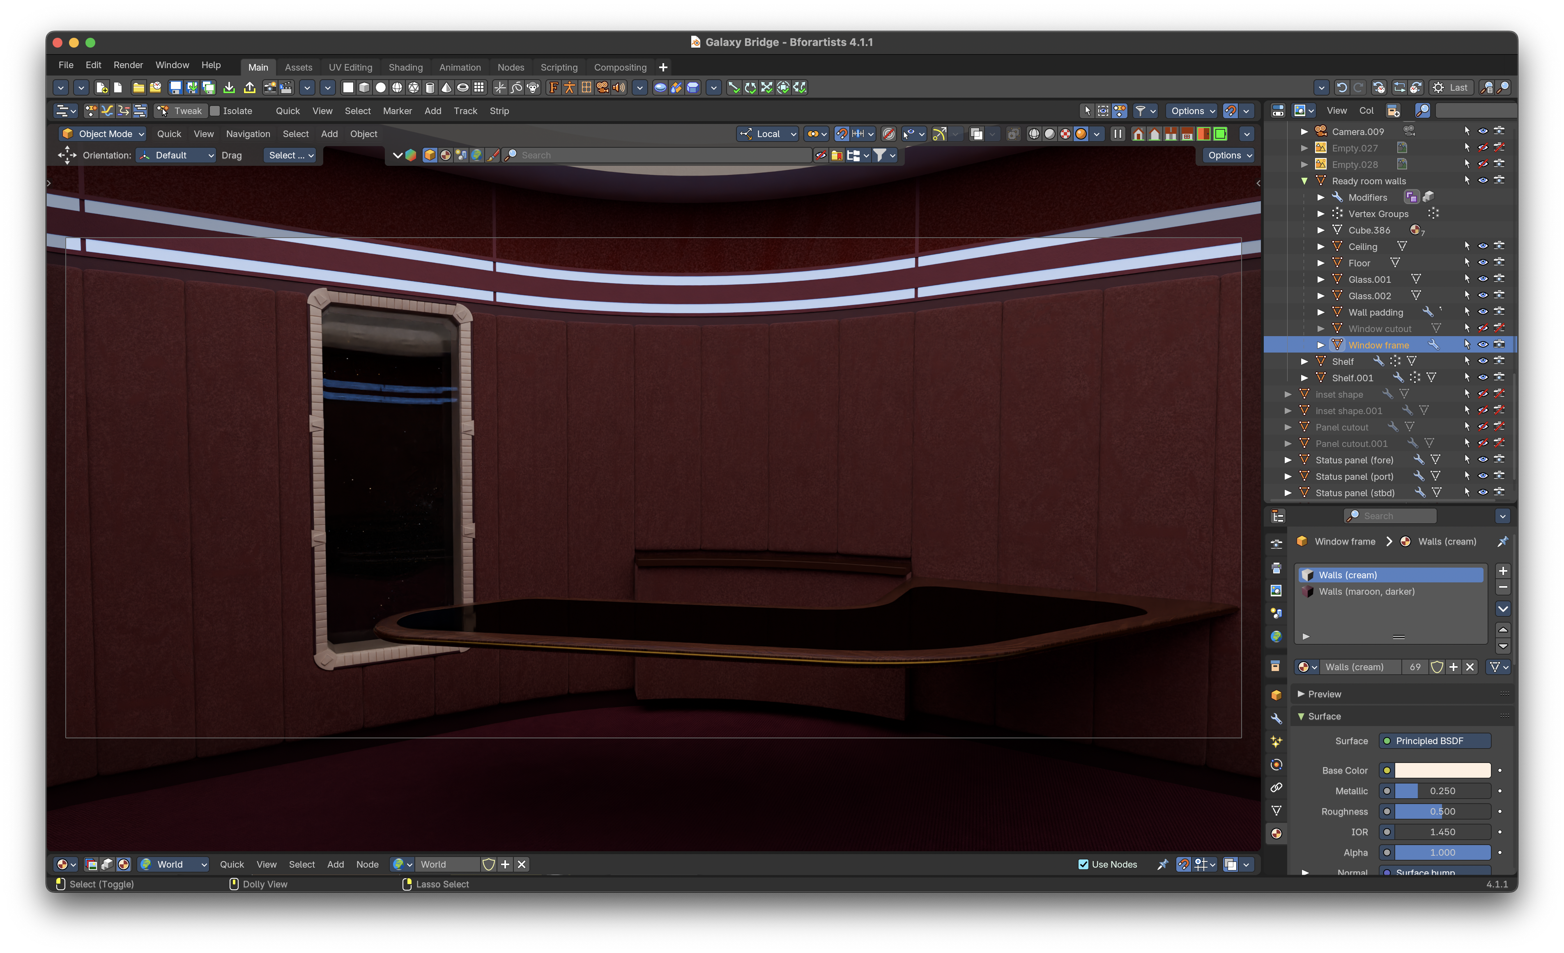
Task: Unlink the Walls (cream) material with X
Action: tap(1470, 667)
